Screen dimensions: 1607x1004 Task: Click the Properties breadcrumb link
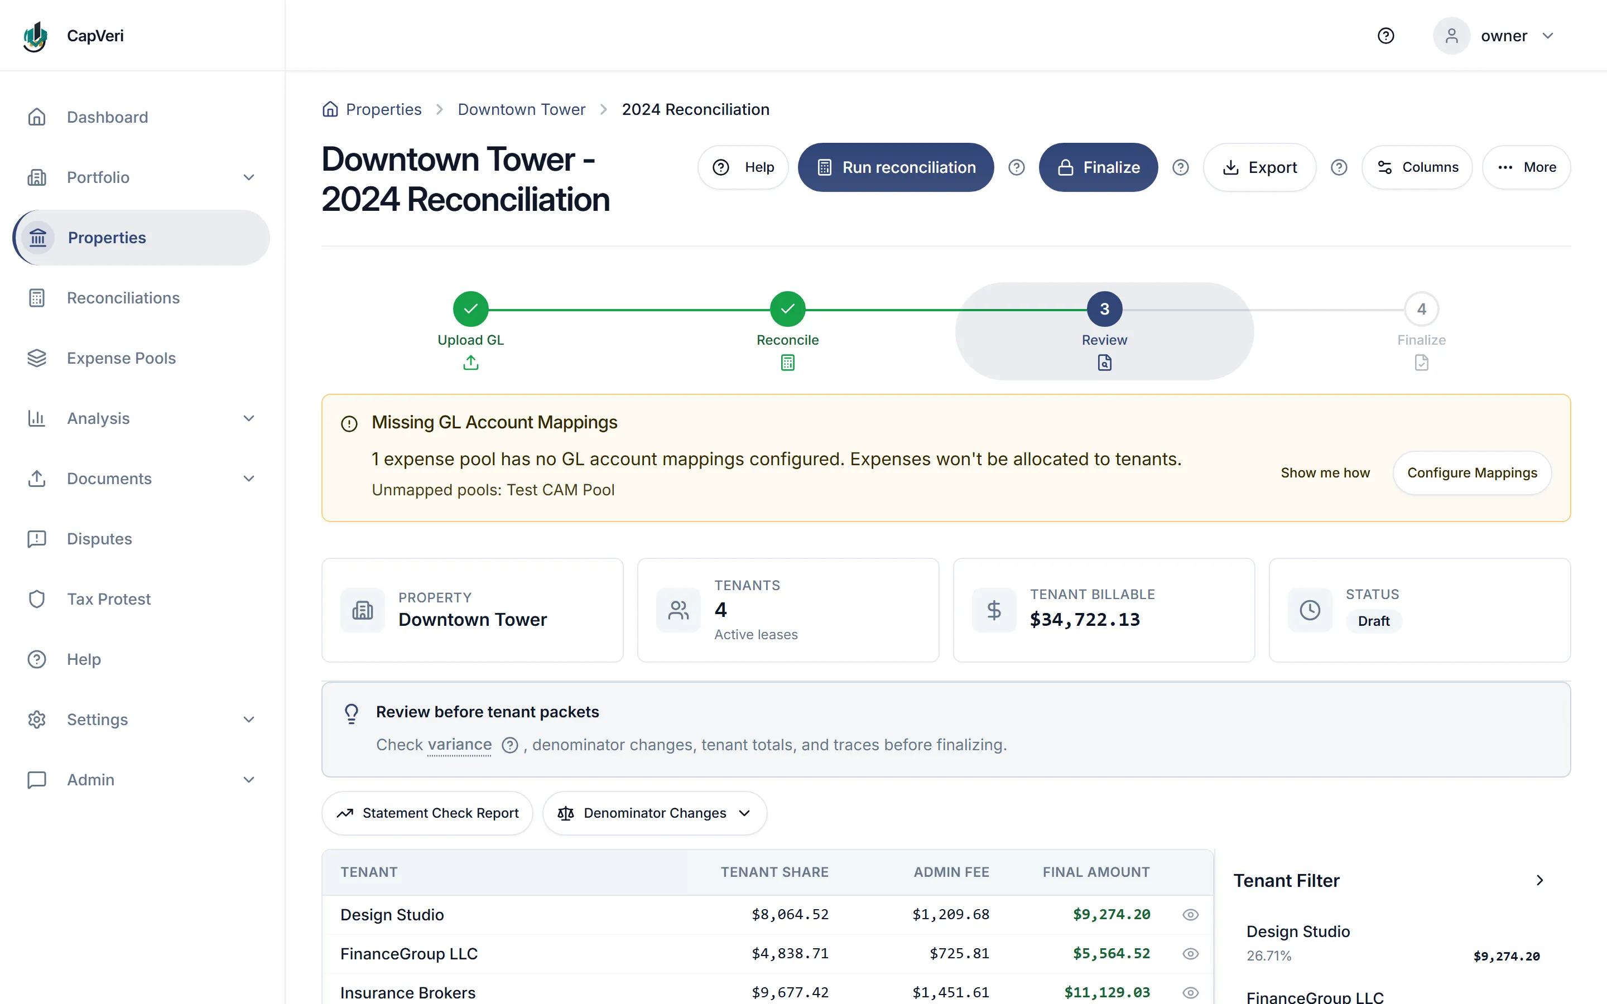point(383,109)
